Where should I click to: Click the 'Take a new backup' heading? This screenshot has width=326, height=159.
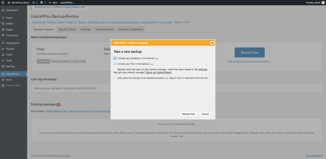pyautogui.click(x=127, y=52)
